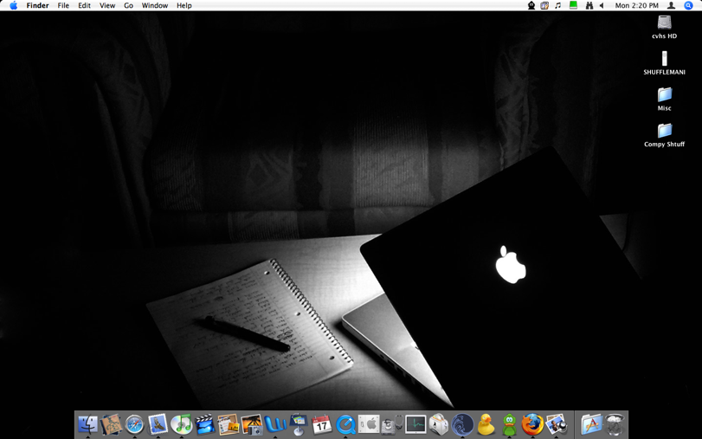Launch Safari compass icon in the dock
Screen dimensions: 702x439
coord(134,424)
